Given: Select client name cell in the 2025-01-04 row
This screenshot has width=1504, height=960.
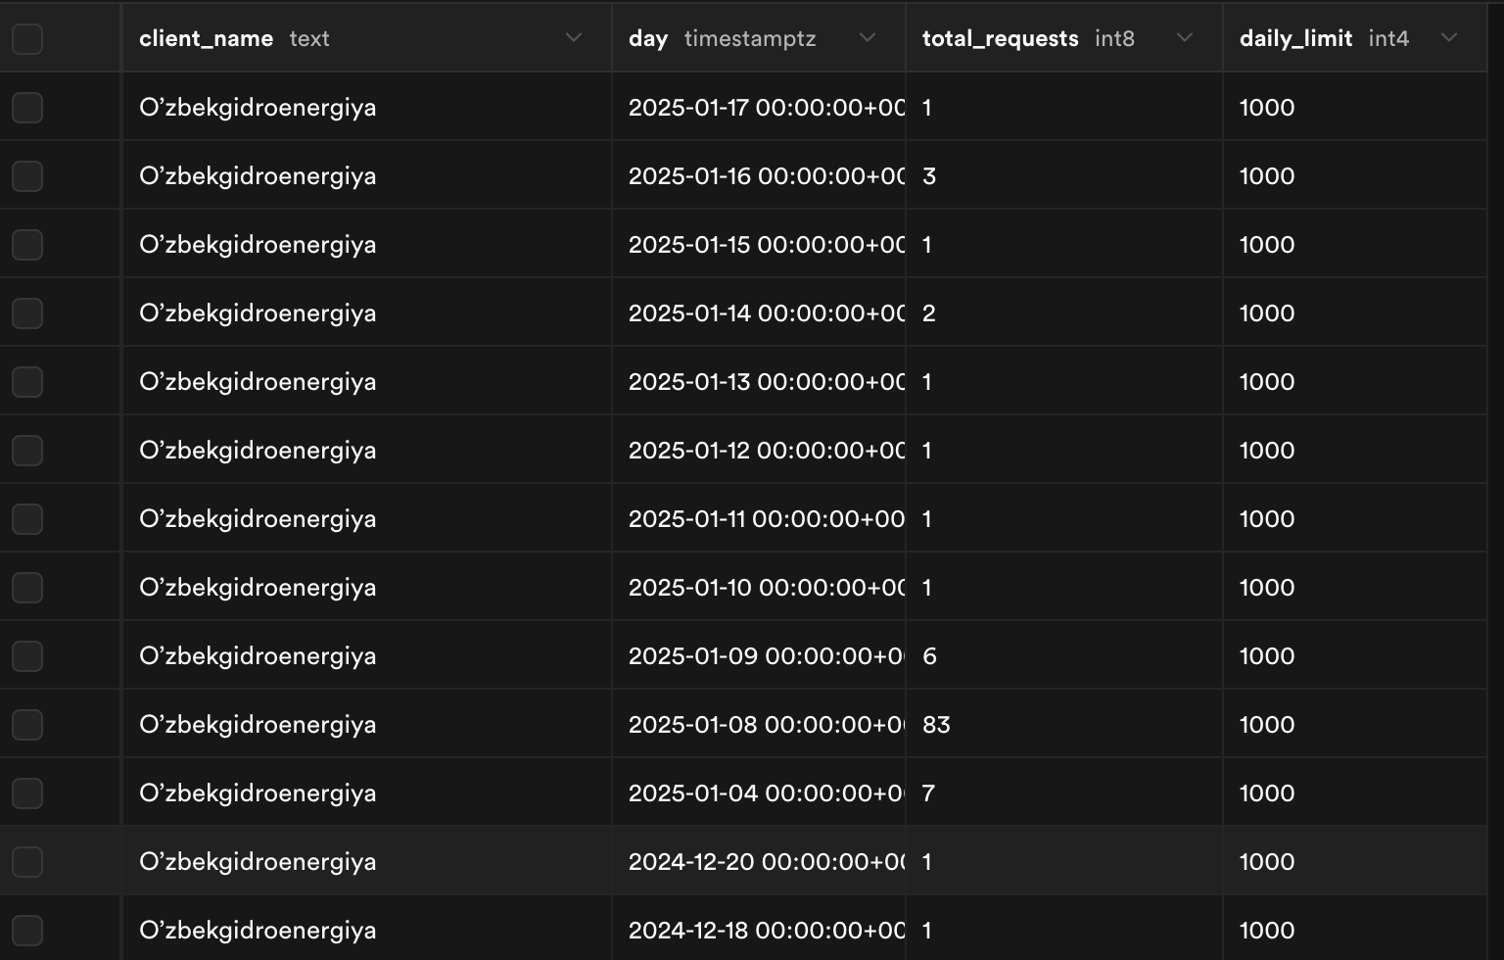Looking at the screenshot, I should coord(366,792).
